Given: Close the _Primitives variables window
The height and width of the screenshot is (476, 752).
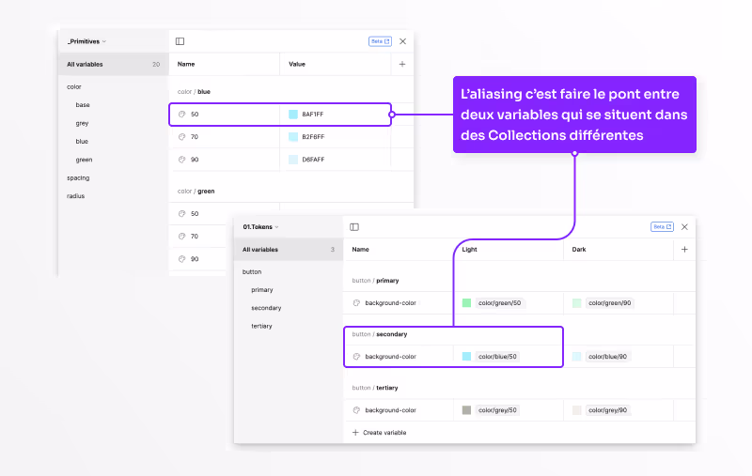Looking at the screenshot, I should coord(403,41).
